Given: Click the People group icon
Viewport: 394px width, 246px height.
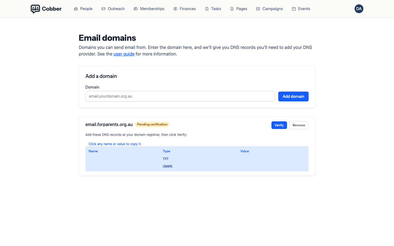Looking at the screenshot, I should point(76,9).
